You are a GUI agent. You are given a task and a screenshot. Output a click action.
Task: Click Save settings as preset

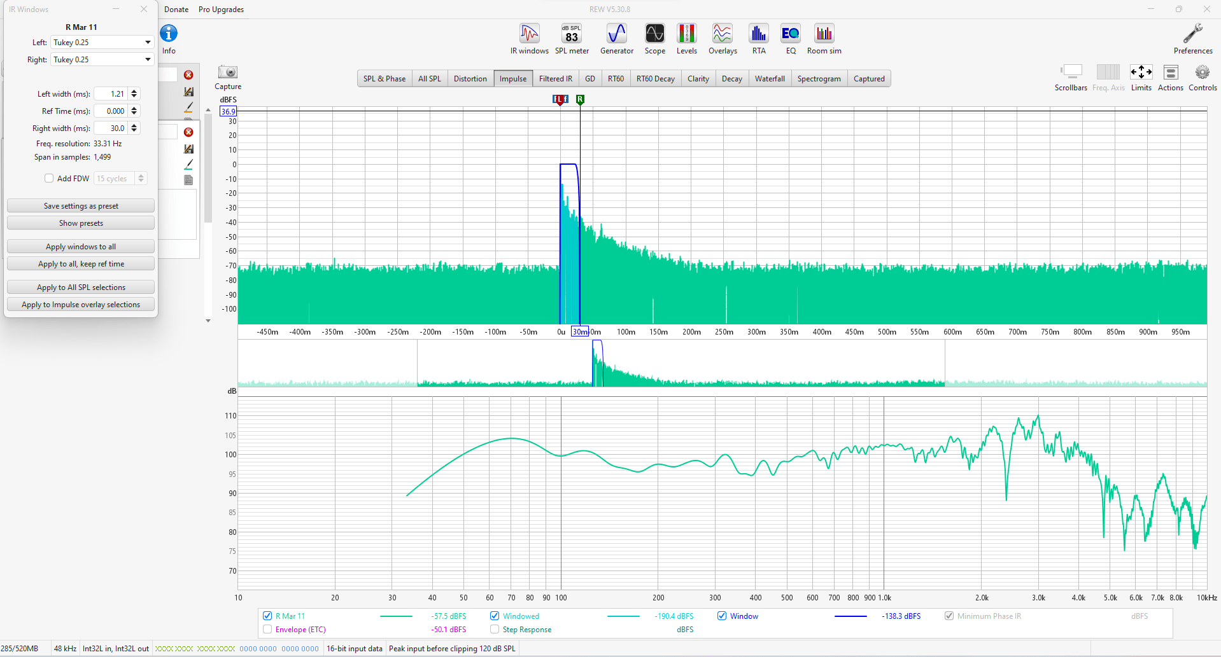click(81, 206)
